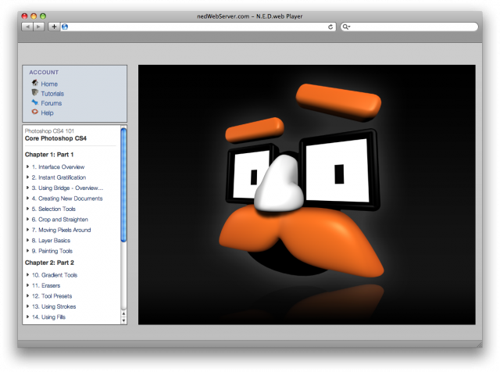
Task: Expand the lesson 3 Using Bridge triangle
Action: (x=28, y=188)
